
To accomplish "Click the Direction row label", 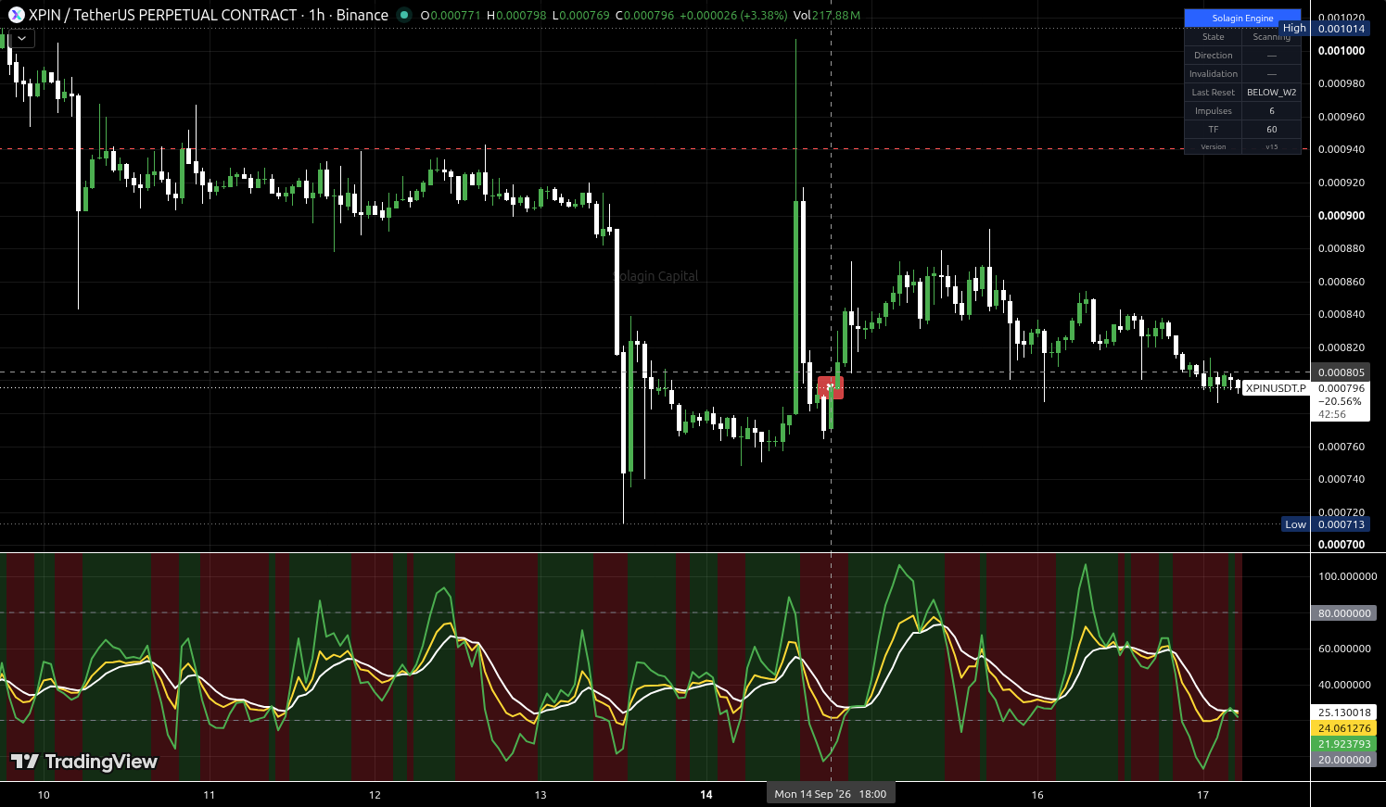I will [x=1213, y=56].
